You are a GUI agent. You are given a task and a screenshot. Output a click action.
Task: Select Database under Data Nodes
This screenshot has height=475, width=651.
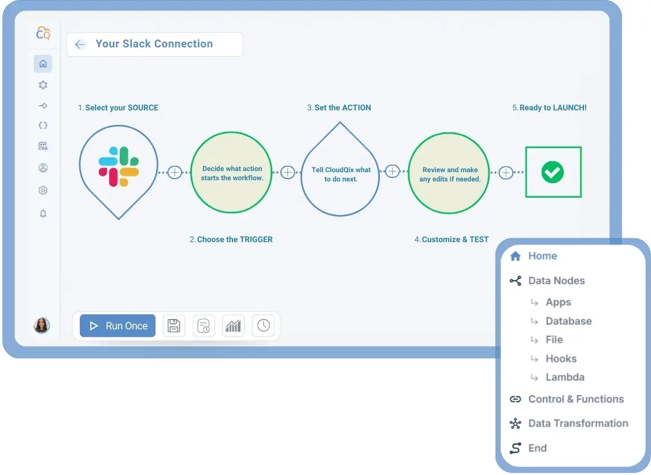[x=568, y=321]
